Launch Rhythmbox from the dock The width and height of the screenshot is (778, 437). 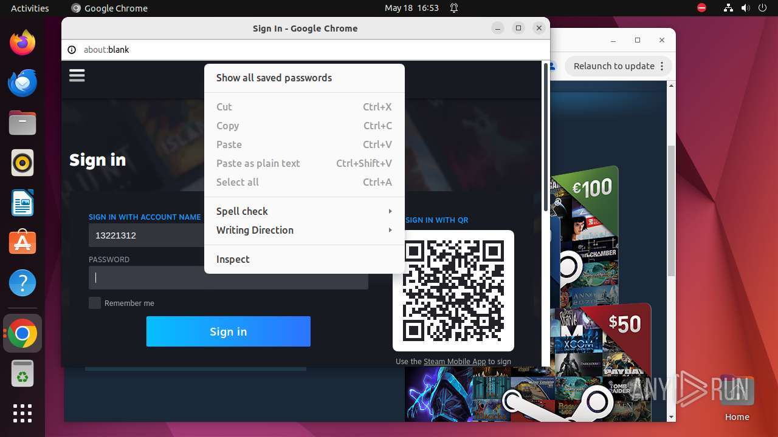[x=22, y=163]
